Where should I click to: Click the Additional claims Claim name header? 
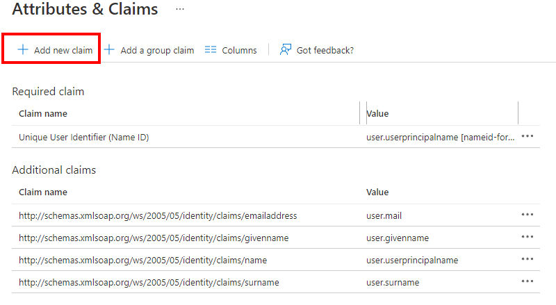(x=43, y=192)
